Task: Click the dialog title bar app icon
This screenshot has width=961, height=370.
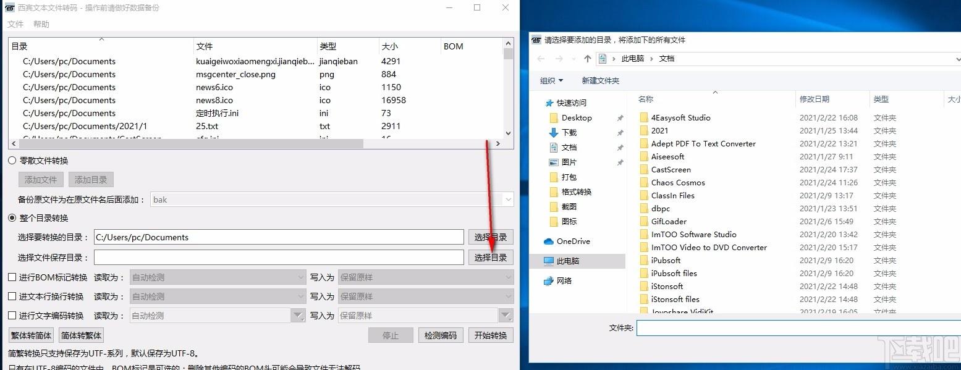Action: pos(536,40)
